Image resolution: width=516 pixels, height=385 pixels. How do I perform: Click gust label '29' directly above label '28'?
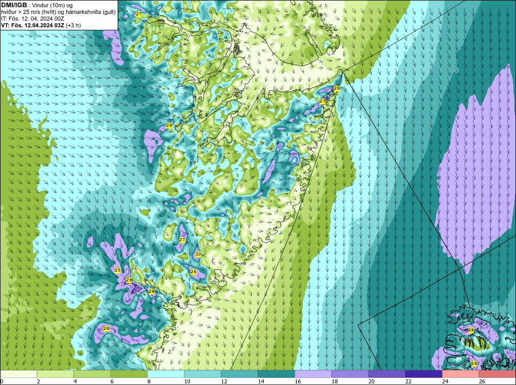pyautogui.click(x=129, y=280)
